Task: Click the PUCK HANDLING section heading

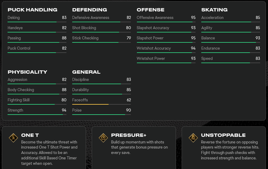Action: pos(32,10)
